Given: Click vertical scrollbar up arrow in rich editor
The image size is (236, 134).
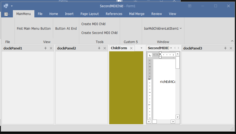Looking at the screenshot, I should [177, 54].
